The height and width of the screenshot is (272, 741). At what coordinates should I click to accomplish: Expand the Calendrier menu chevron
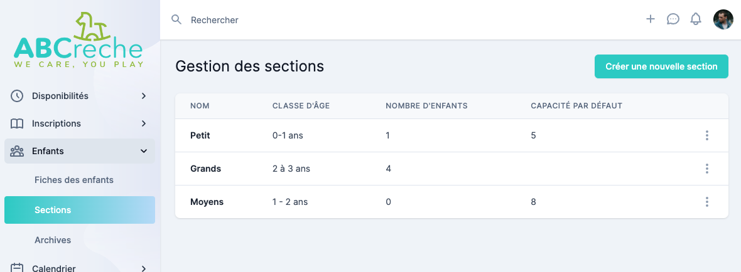point(144,268)
